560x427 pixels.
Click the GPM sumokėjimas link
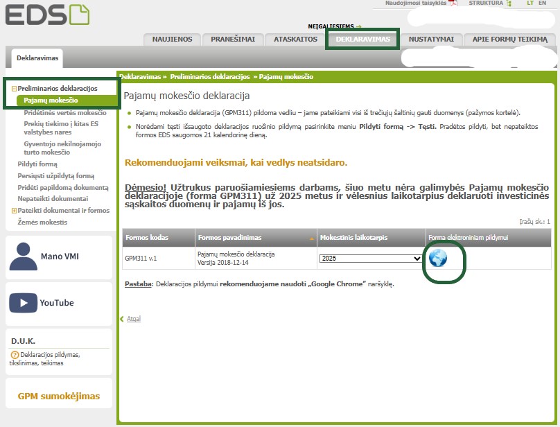tap(58, 397)
